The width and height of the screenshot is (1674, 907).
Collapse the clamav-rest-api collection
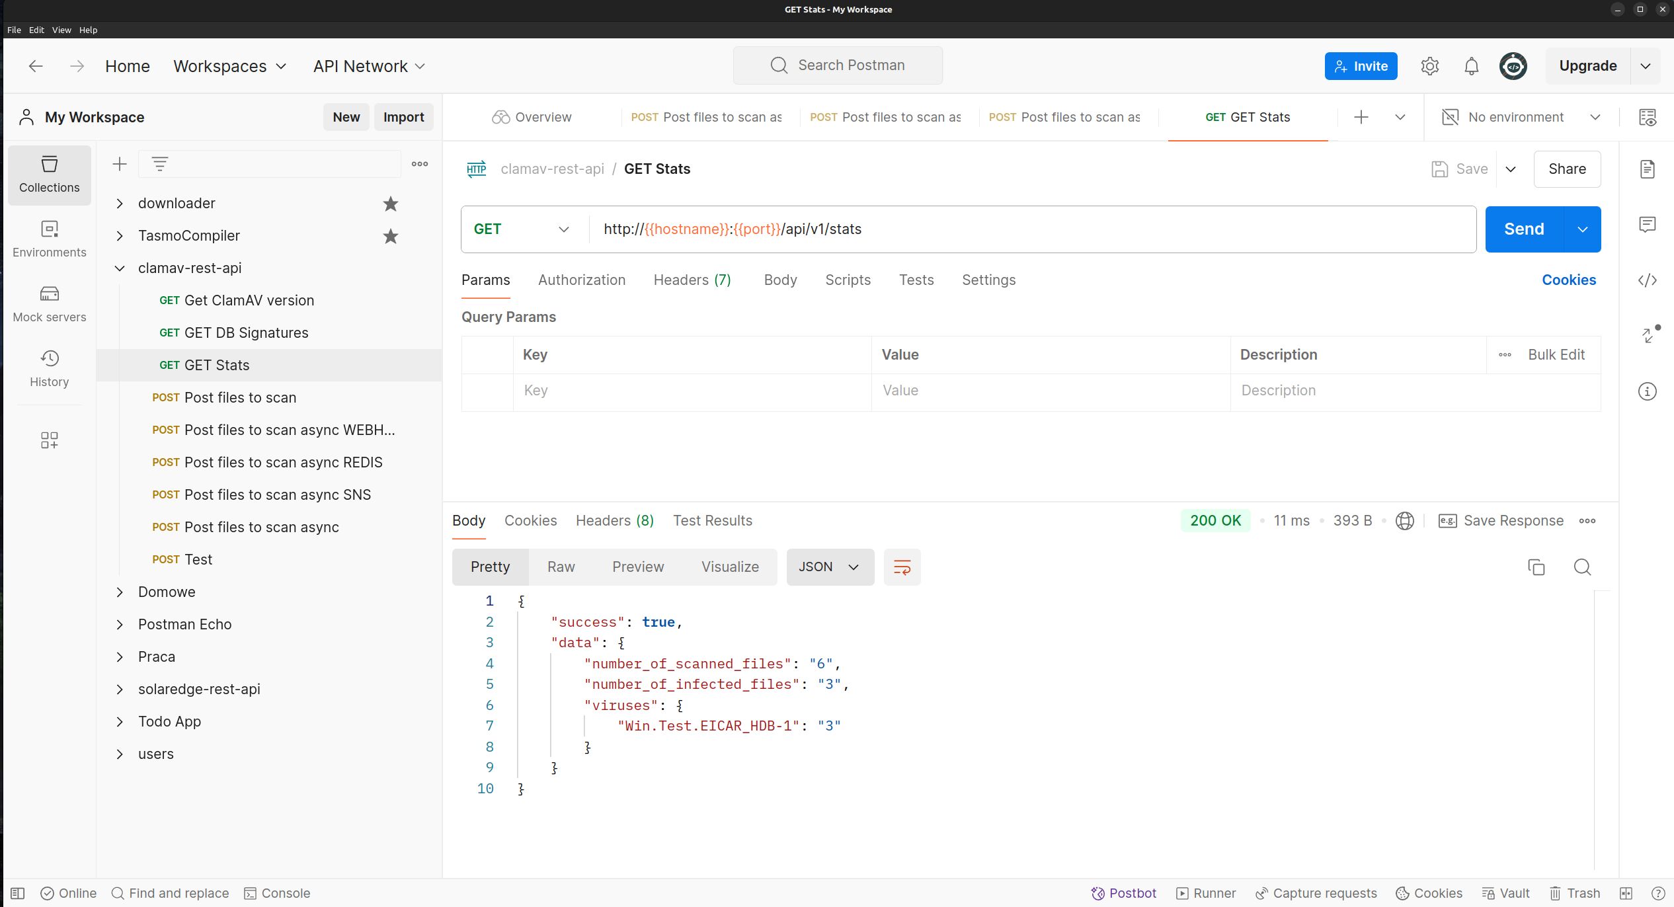click(x=120, y=268)
